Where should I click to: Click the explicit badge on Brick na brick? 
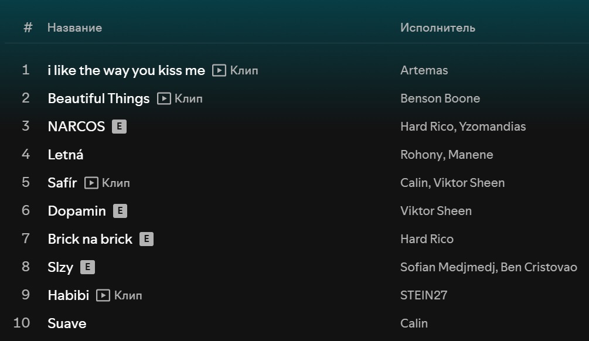147,239
